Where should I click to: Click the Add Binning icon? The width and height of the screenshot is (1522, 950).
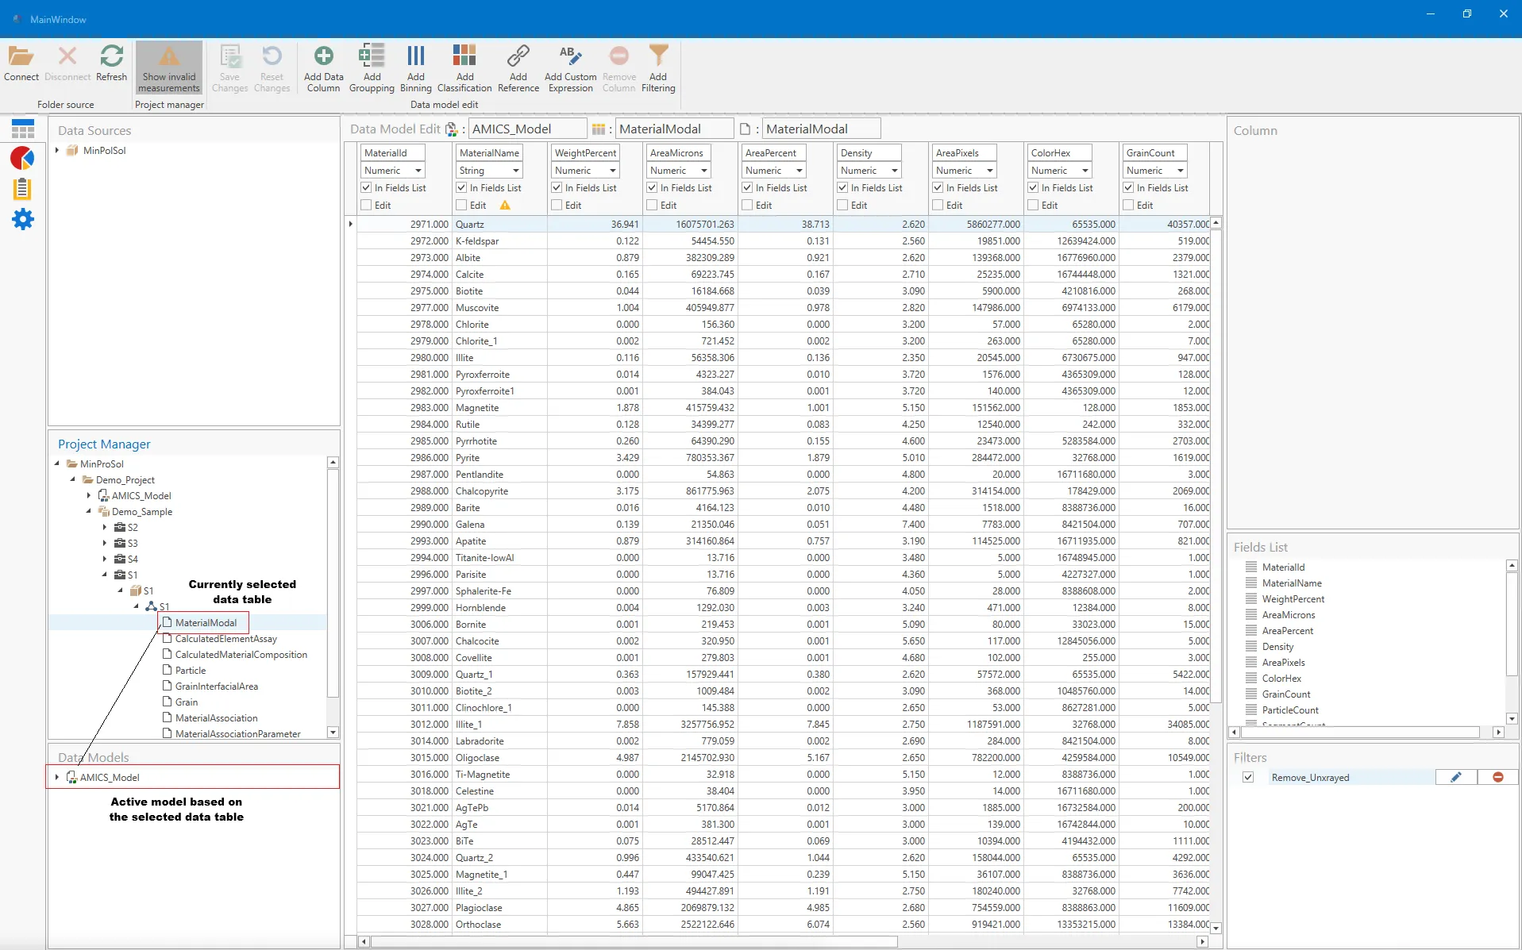click(x=416, y=56)
